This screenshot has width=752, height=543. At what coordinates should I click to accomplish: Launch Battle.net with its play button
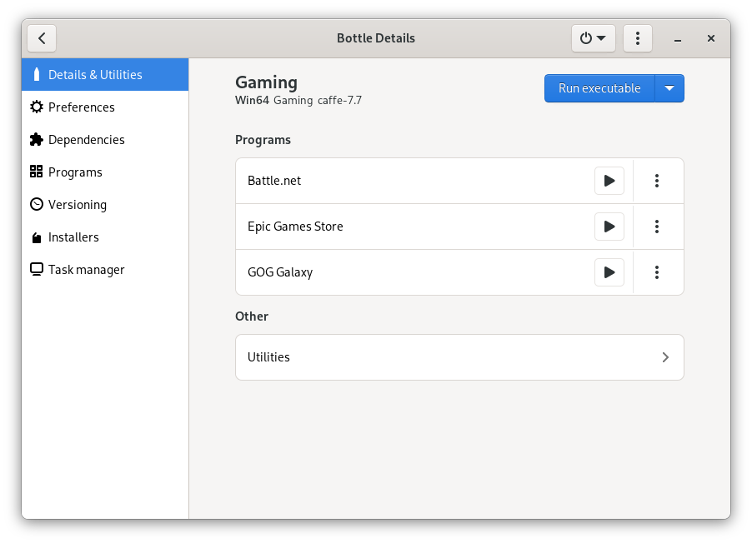click(609, 181)
